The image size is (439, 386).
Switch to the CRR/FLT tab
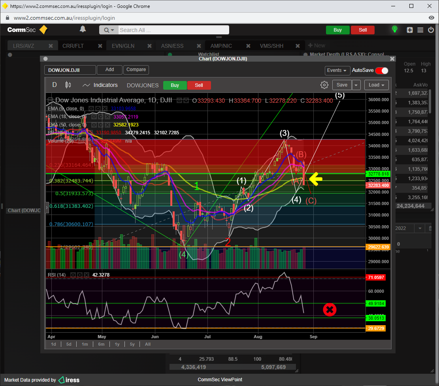point(73,46)
